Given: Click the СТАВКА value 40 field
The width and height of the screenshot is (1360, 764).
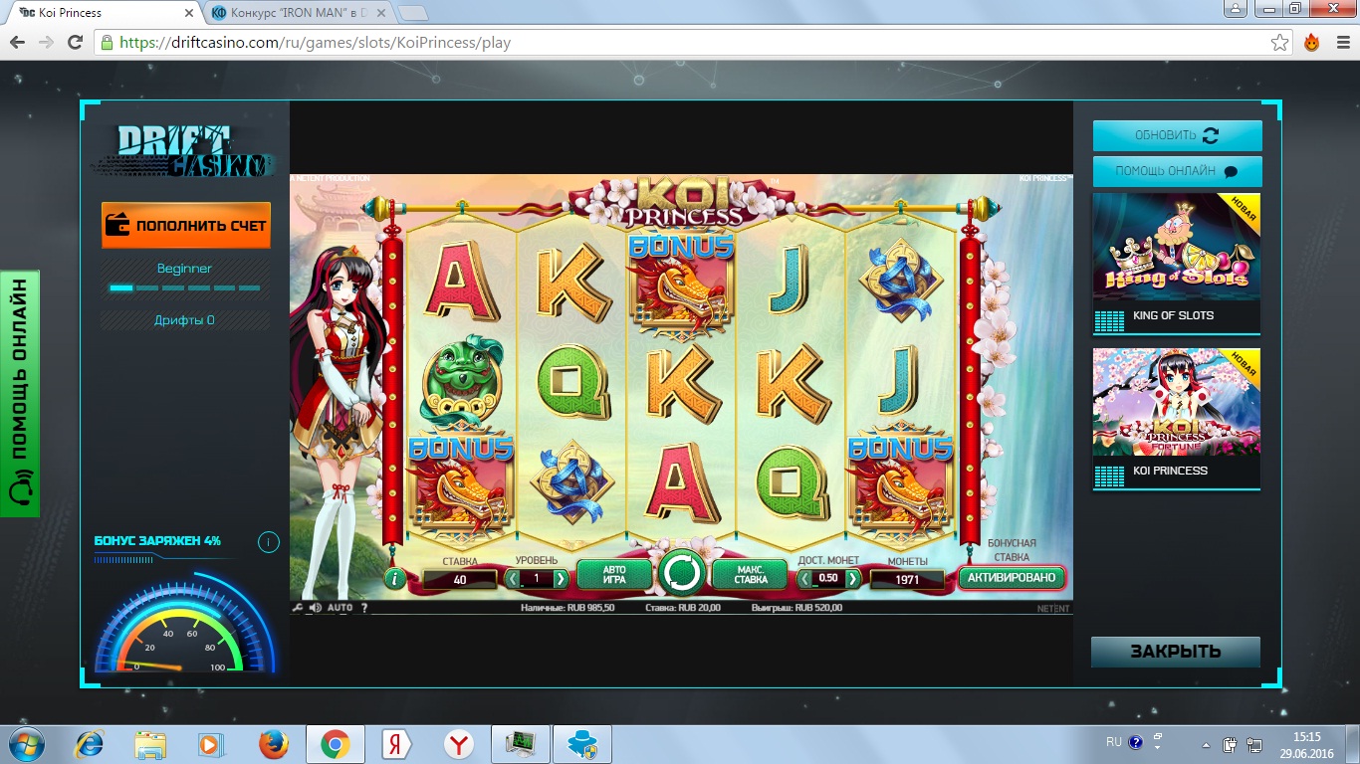Looking at the screenshot, I should 460,579.
